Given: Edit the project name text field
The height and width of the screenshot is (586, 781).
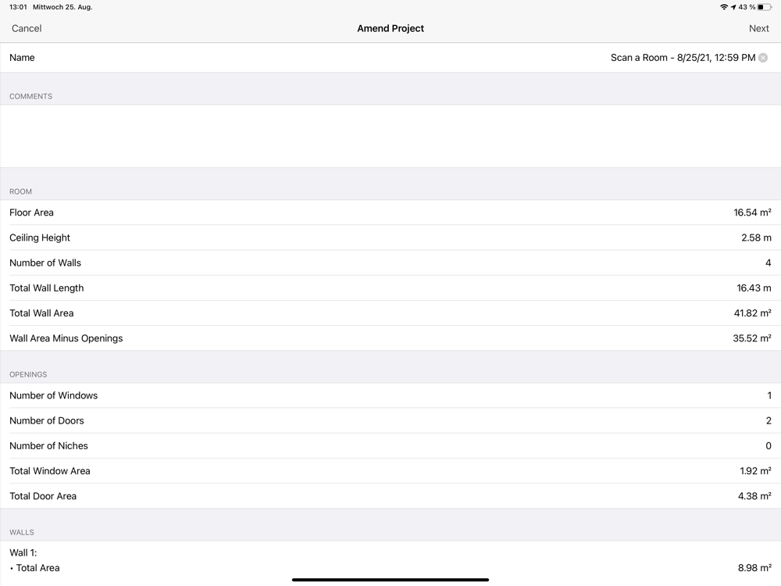Looking at the screenshot, I should [x=683, y=58].
